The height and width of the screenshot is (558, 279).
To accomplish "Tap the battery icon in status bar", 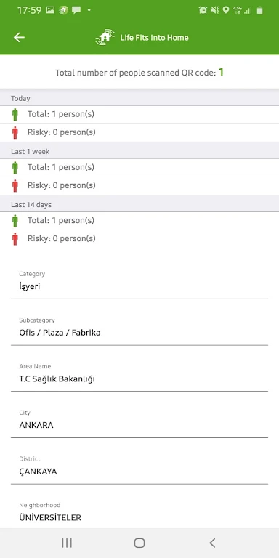I will click(x=260, y=10).
